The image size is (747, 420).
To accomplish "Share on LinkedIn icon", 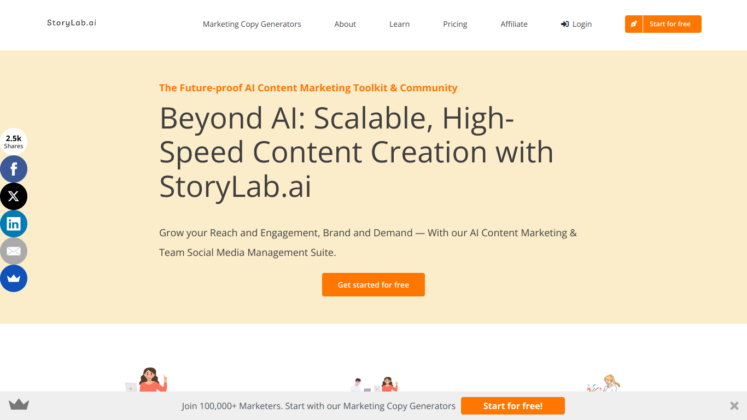I will point(14,224).
